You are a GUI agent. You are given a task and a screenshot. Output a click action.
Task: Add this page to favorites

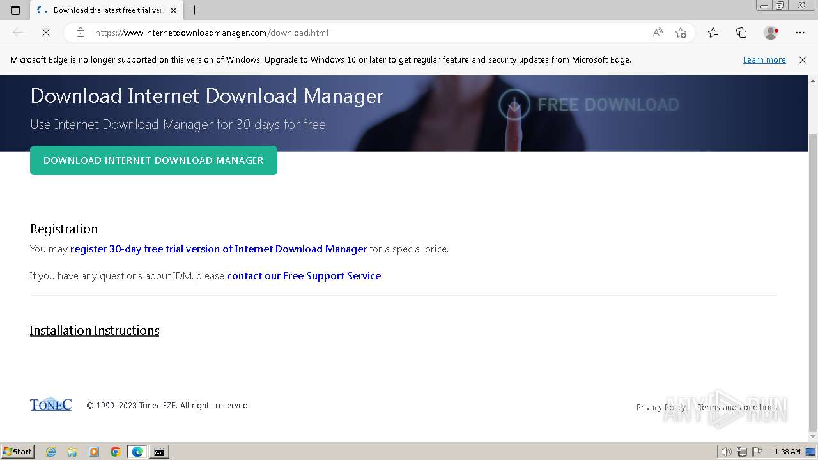click(x=681, y=33)
